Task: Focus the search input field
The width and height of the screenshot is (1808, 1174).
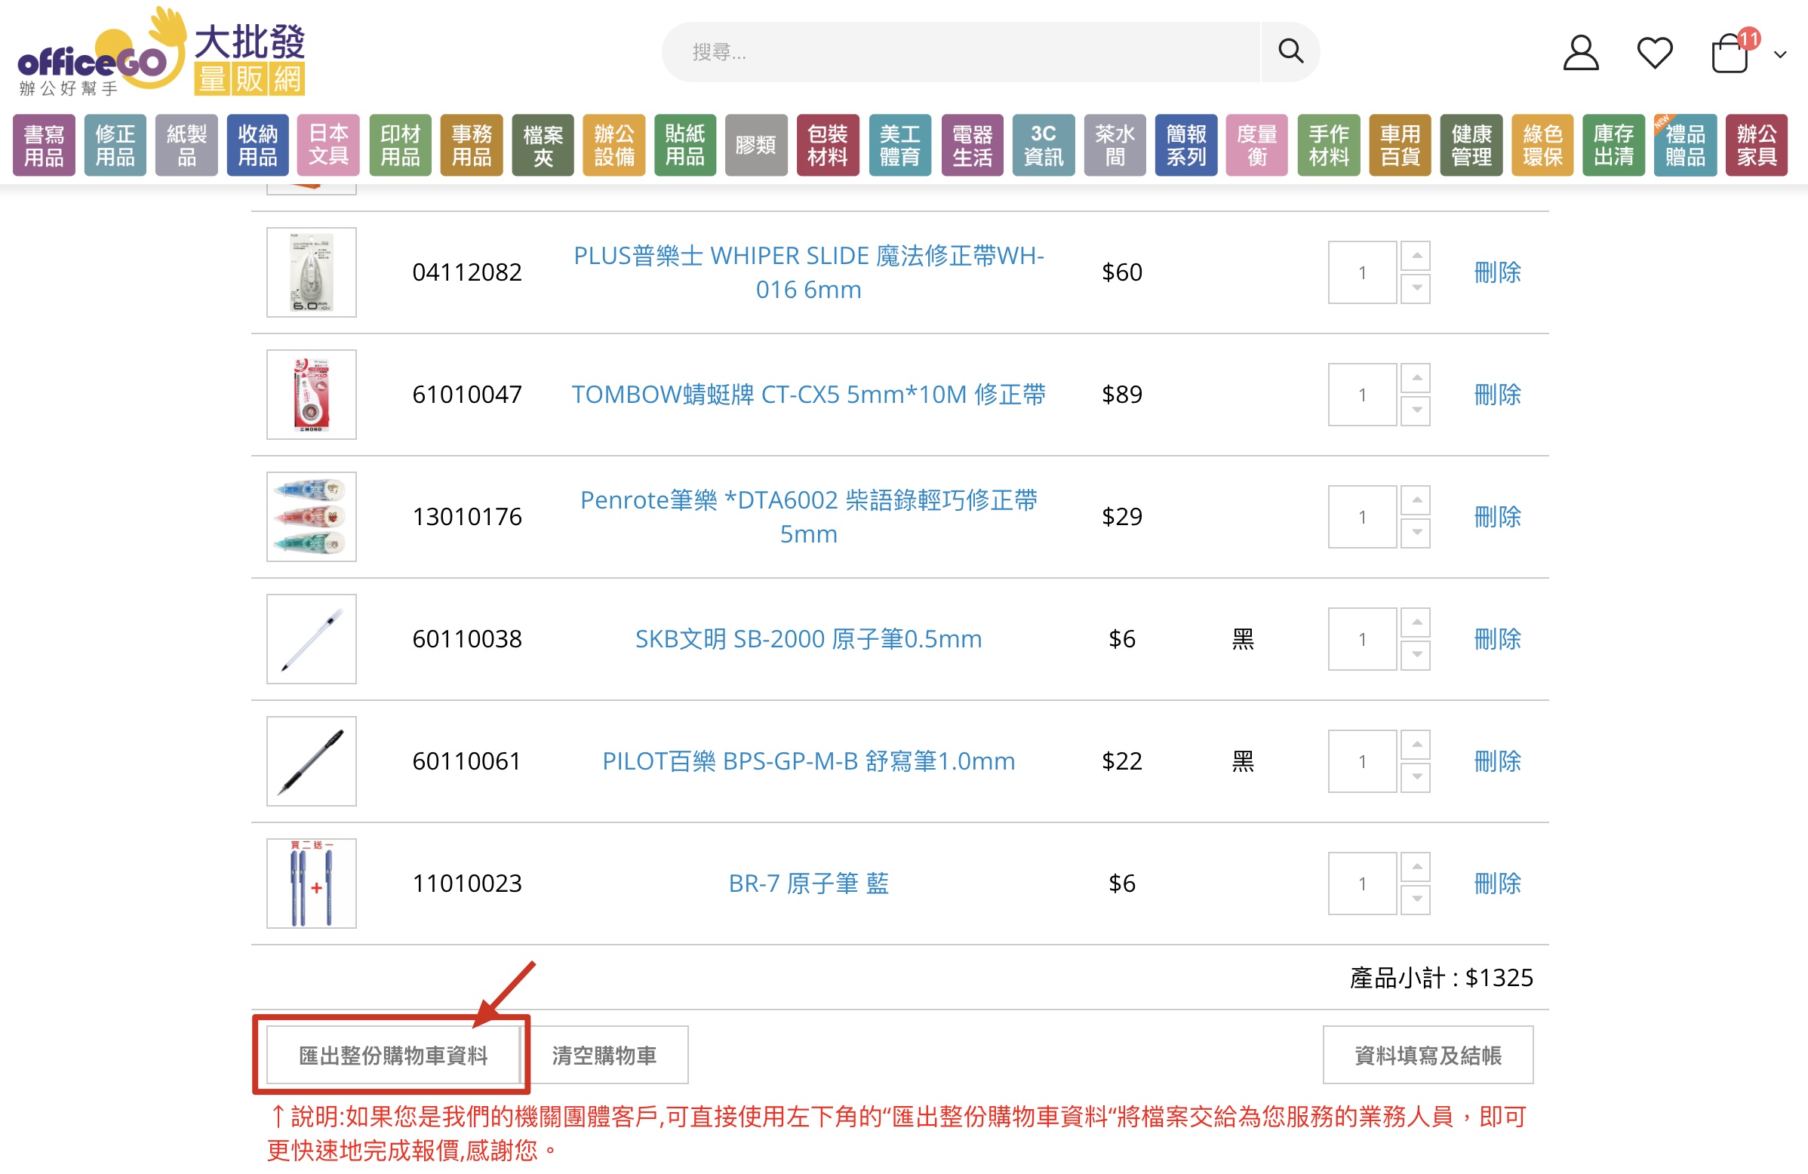Action: (x=960, y=51)
